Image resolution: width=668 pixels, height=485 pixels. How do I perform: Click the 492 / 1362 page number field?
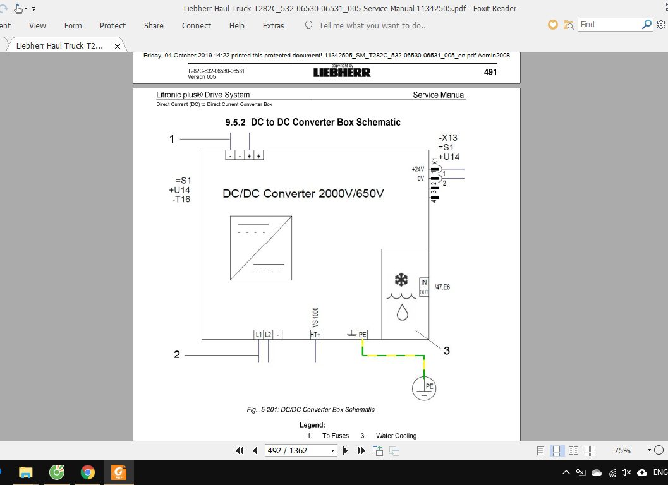296,450
